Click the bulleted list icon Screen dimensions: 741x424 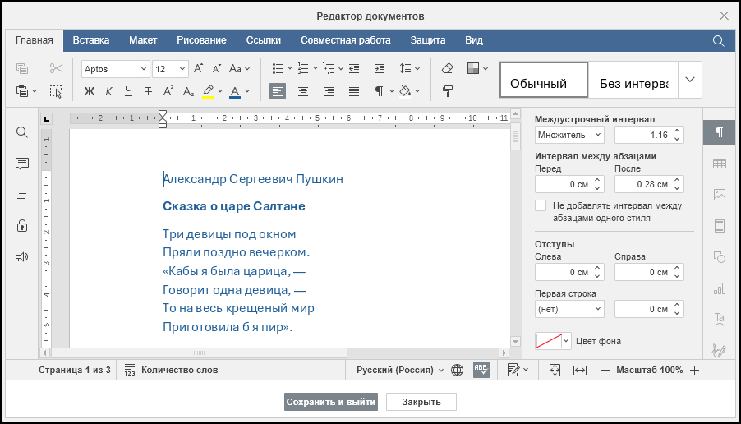[278, 68]
